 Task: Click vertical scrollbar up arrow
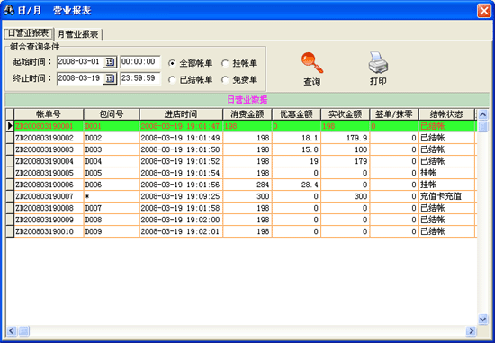coord(482,114)
